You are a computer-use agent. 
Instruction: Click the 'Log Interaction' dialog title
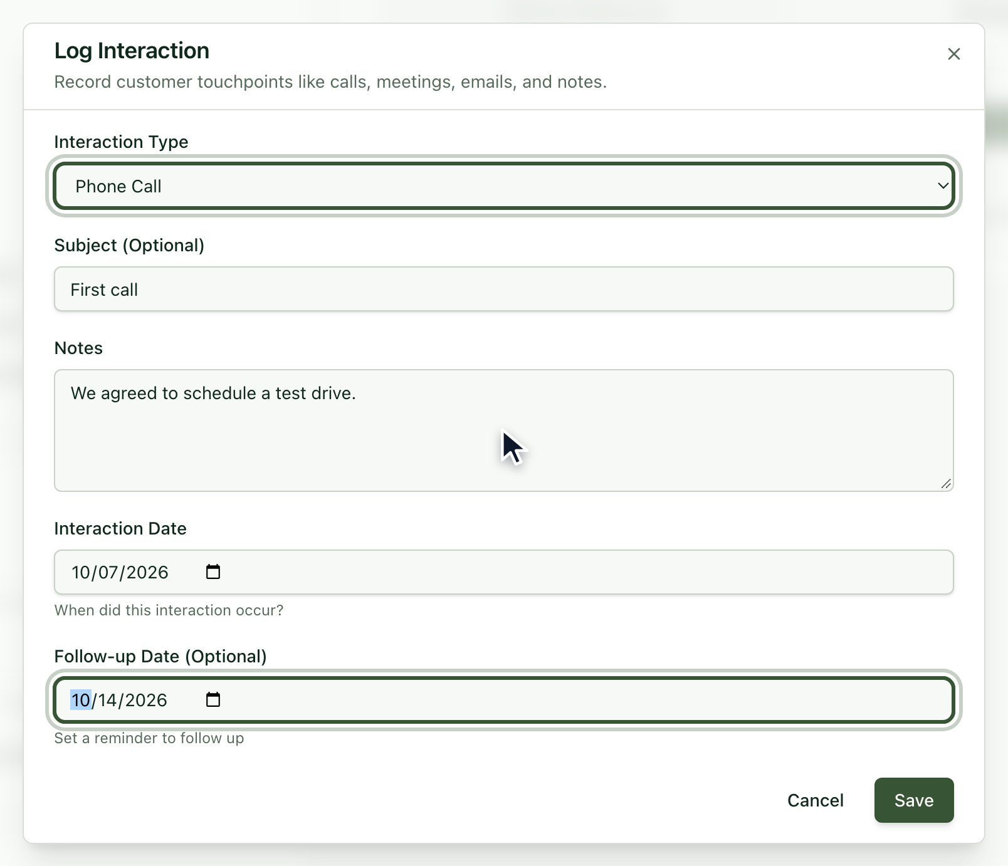(132, 51)
